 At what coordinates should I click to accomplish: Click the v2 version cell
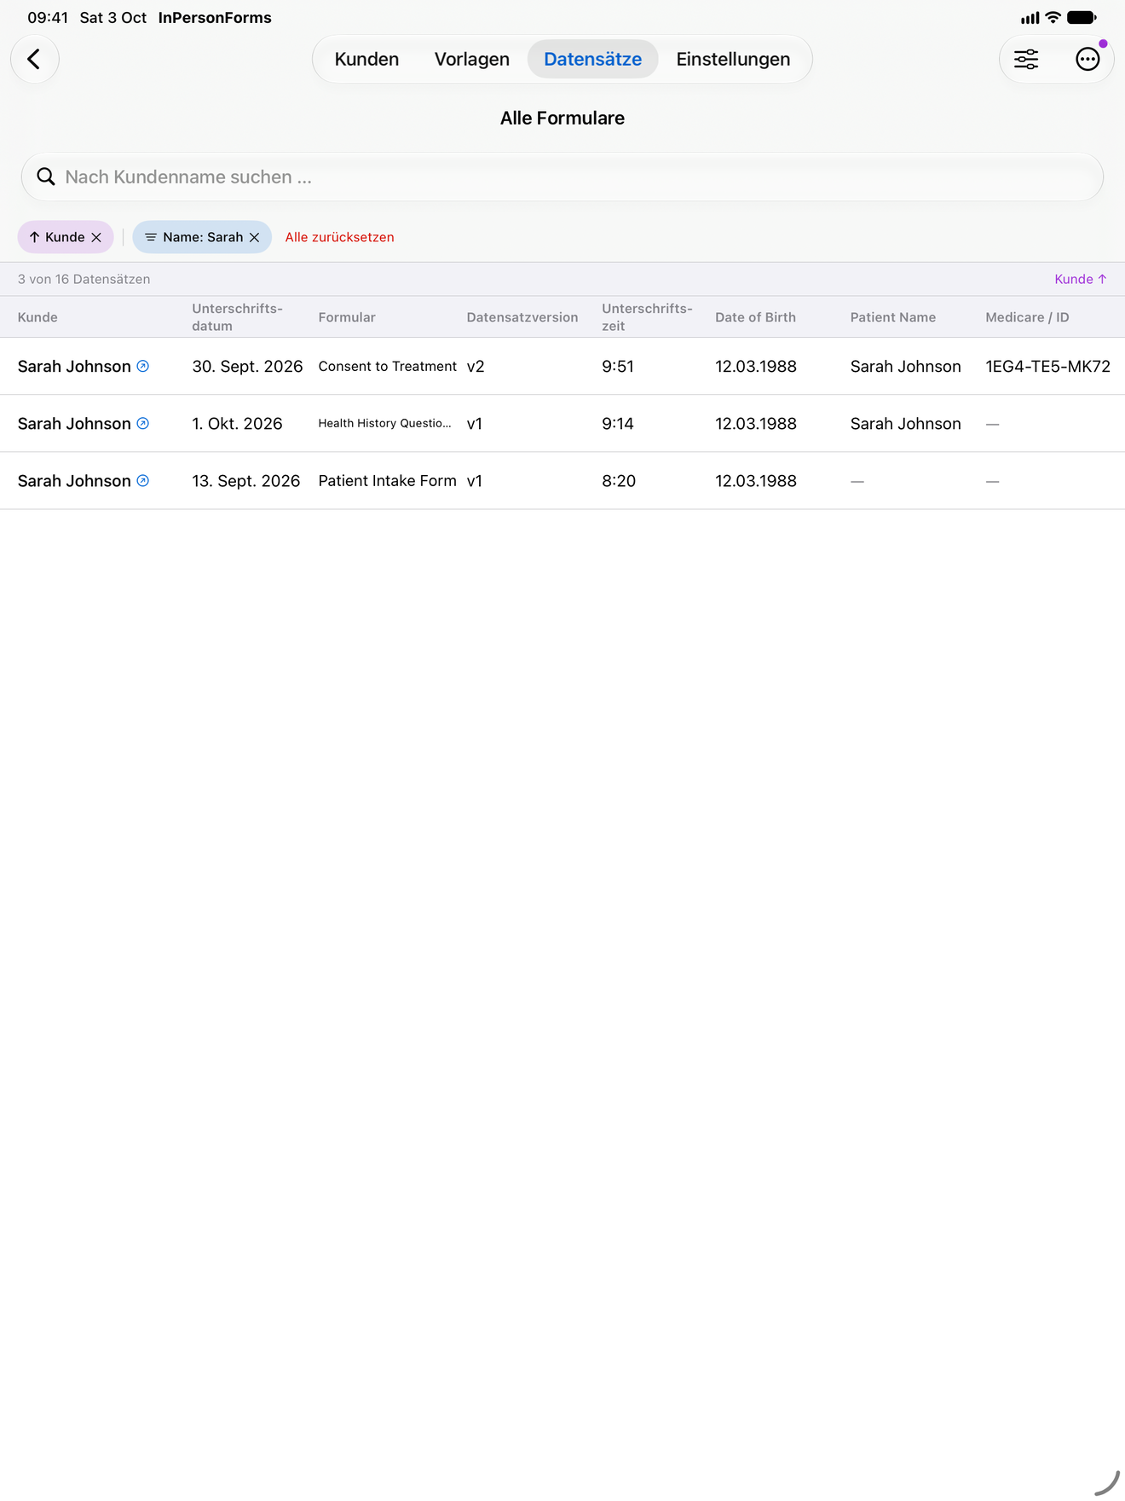(476, 366)
